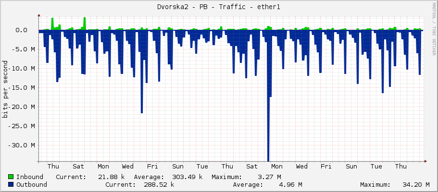Click the 'Fri' x-axis label after Wed
Image resolution: width=438 pixels, height=192 pixels.
[x=152, y=167]
